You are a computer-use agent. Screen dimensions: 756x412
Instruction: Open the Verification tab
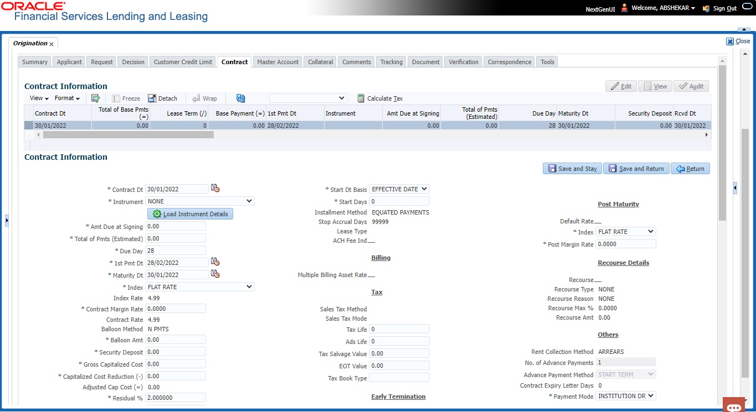[464, 62]
